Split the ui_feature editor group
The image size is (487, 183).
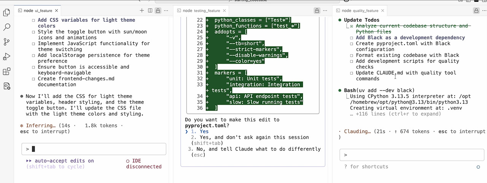150,11
